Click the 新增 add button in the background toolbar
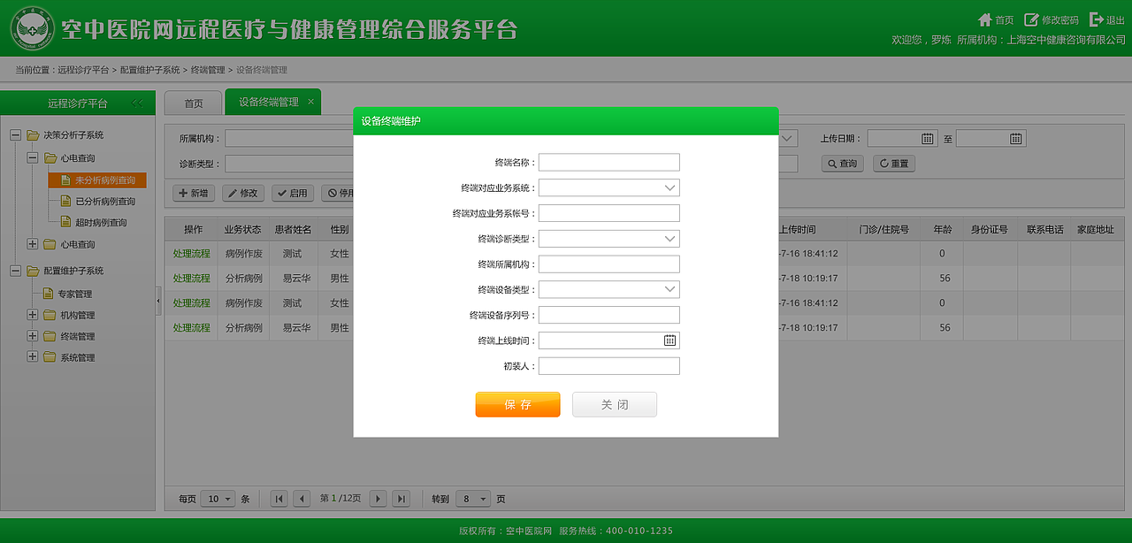Image resolution: width=1132 pixels, height=543 pixels. (194, 193)
